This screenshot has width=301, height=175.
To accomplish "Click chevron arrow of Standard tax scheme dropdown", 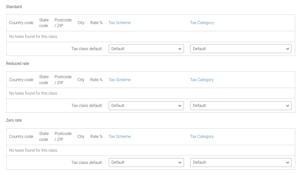I will coord(180,49).
